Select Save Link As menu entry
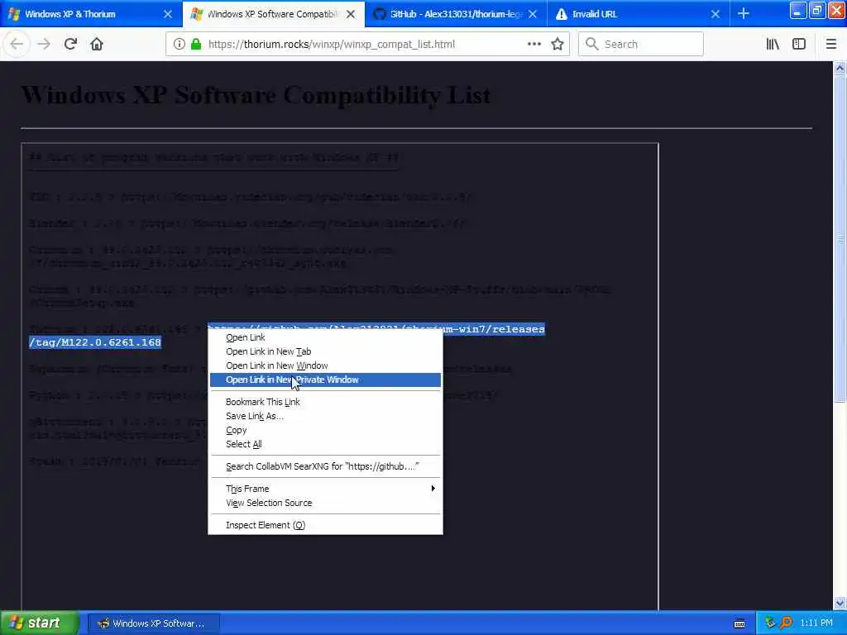 click(325, 416)
